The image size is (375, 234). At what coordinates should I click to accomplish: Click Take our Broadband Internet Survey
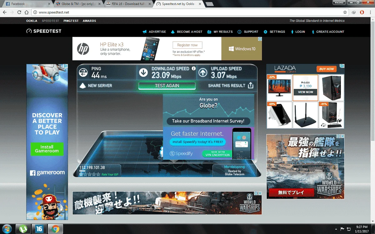pos(208,121)
